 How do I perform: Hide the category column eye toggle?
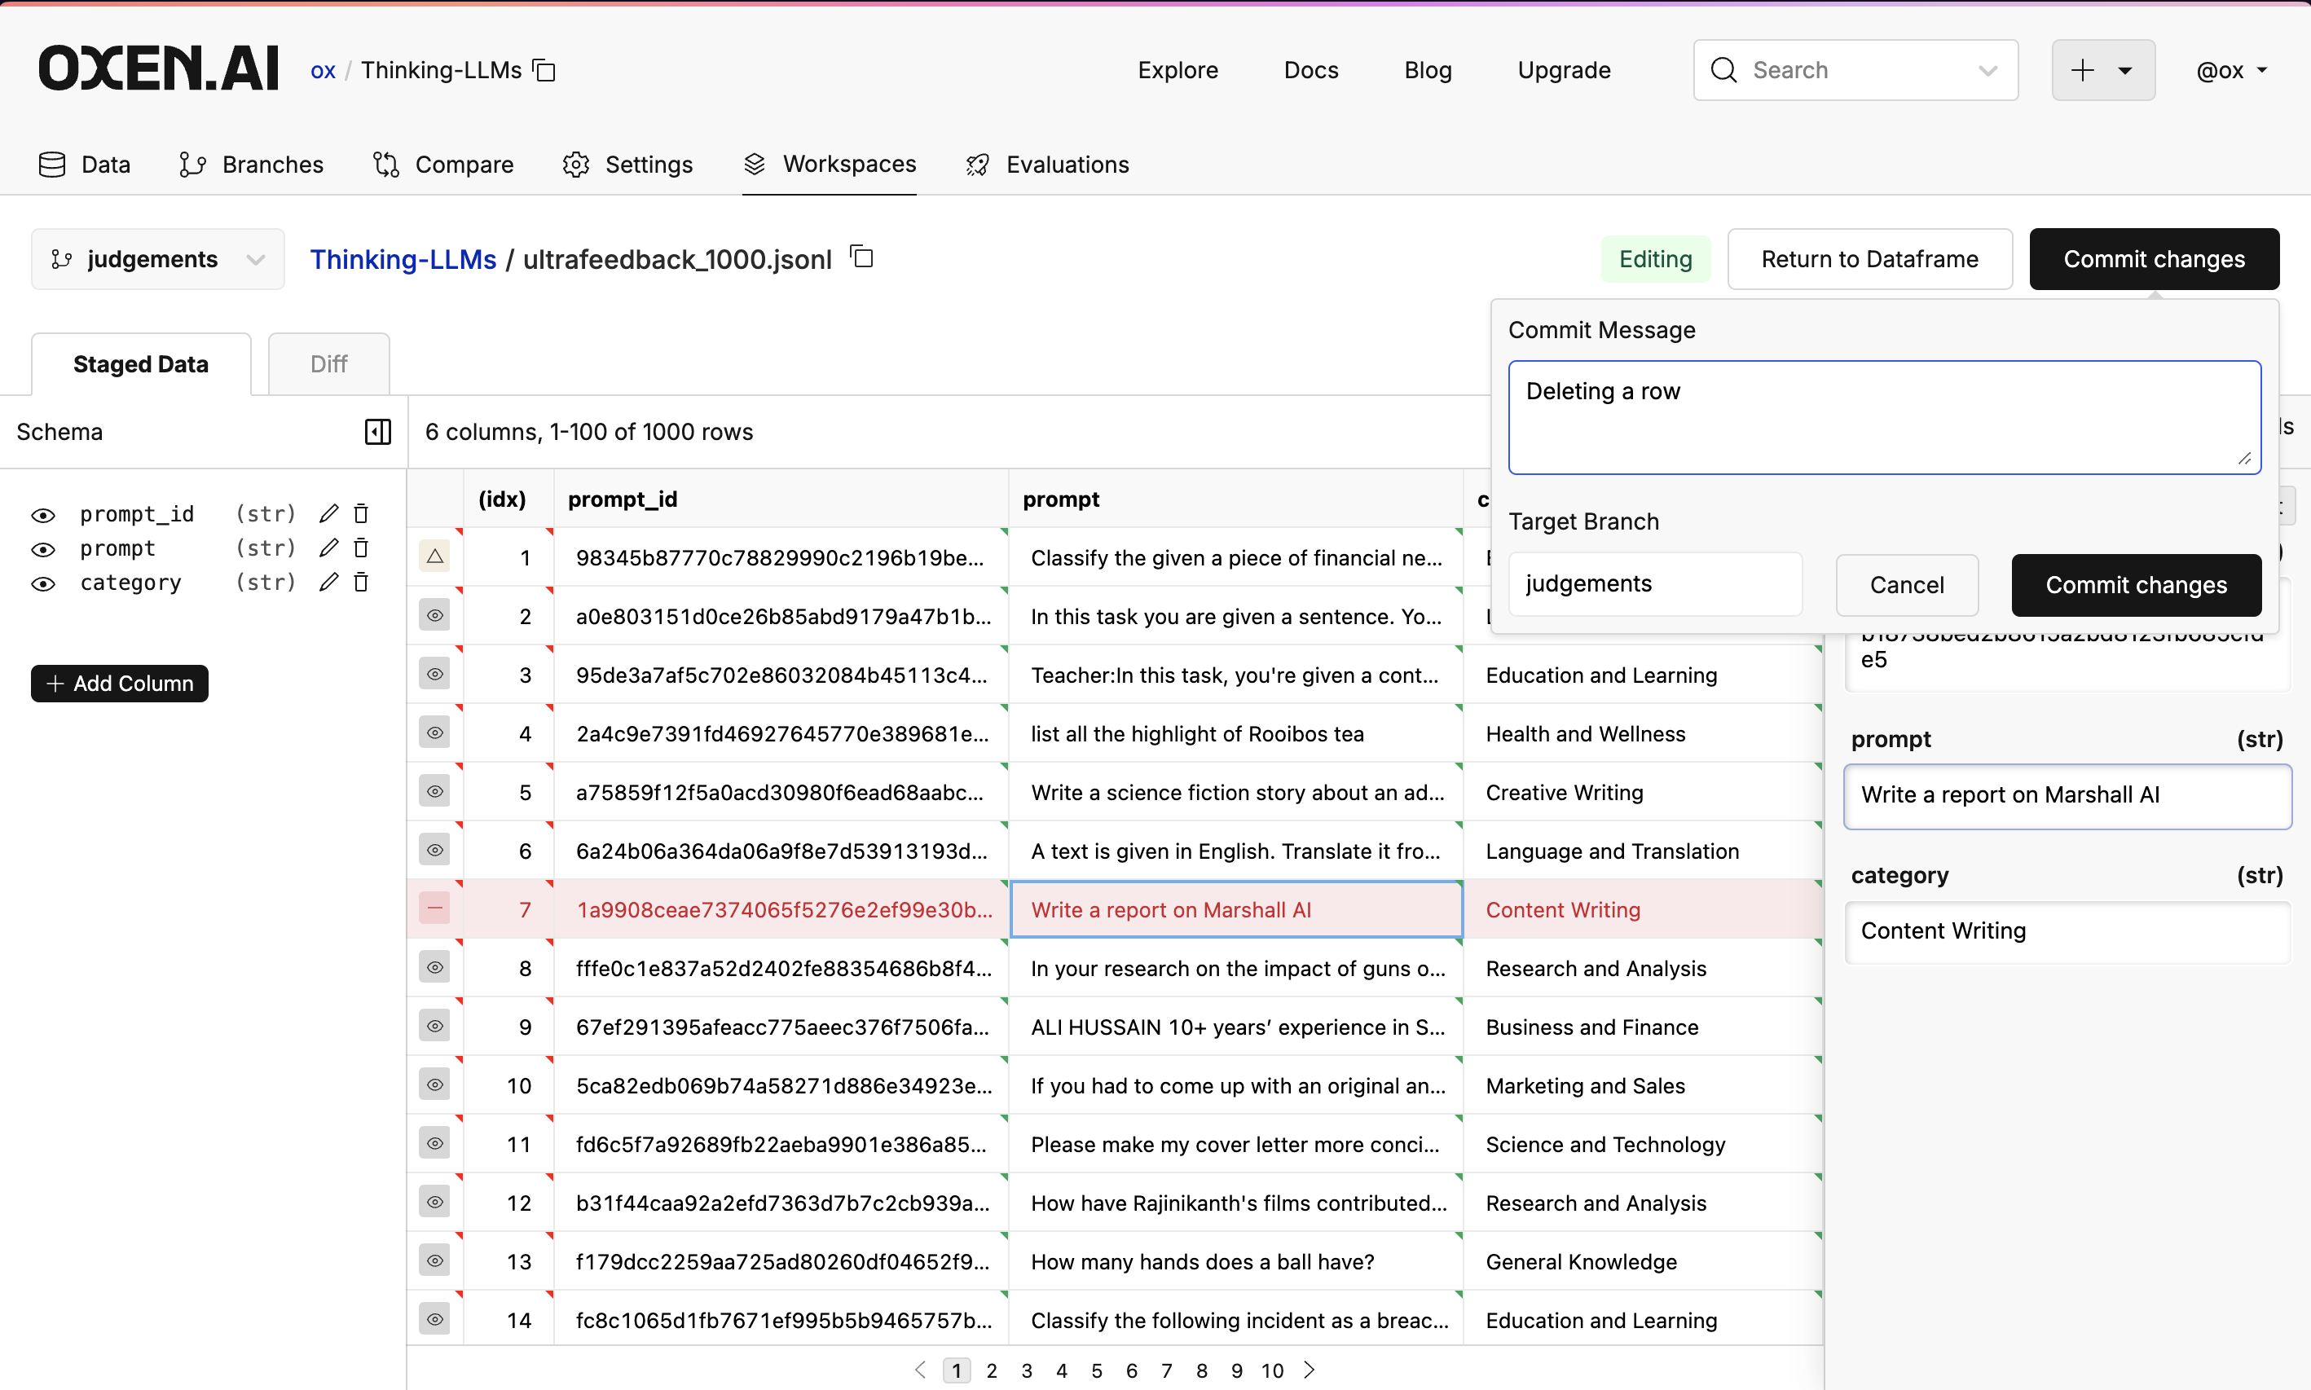click(x=43, y=583)
